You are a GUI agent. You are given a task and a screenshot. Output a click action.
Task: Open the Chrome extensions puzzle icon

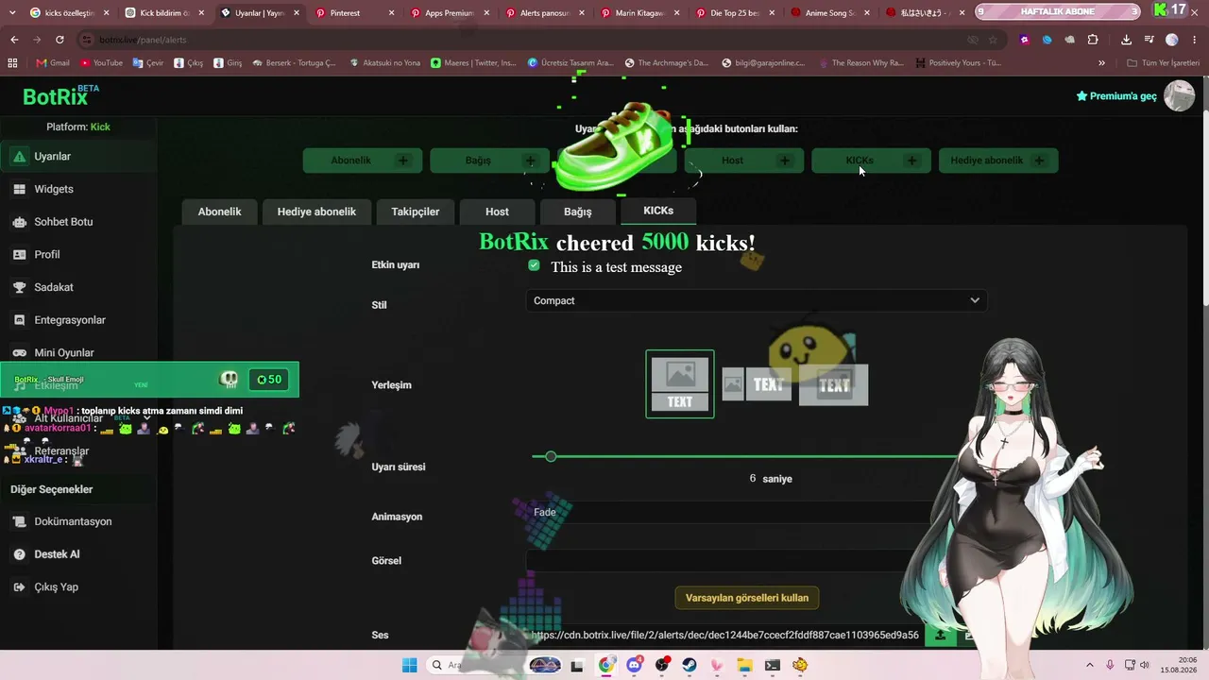(1093, 40)
